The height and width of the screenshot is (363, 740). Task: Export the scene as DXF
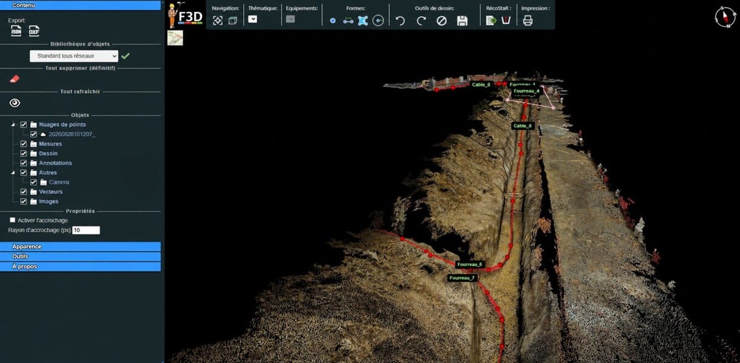click(34, 31)
